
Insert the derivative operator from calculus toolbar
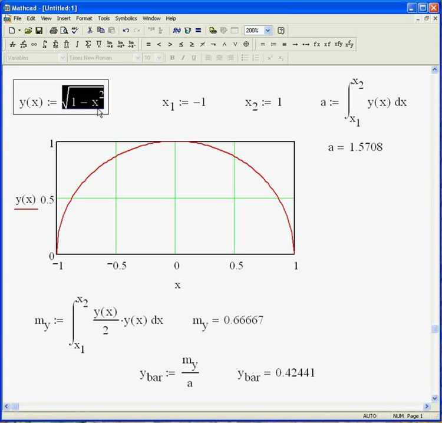click(x=12, y=44)
